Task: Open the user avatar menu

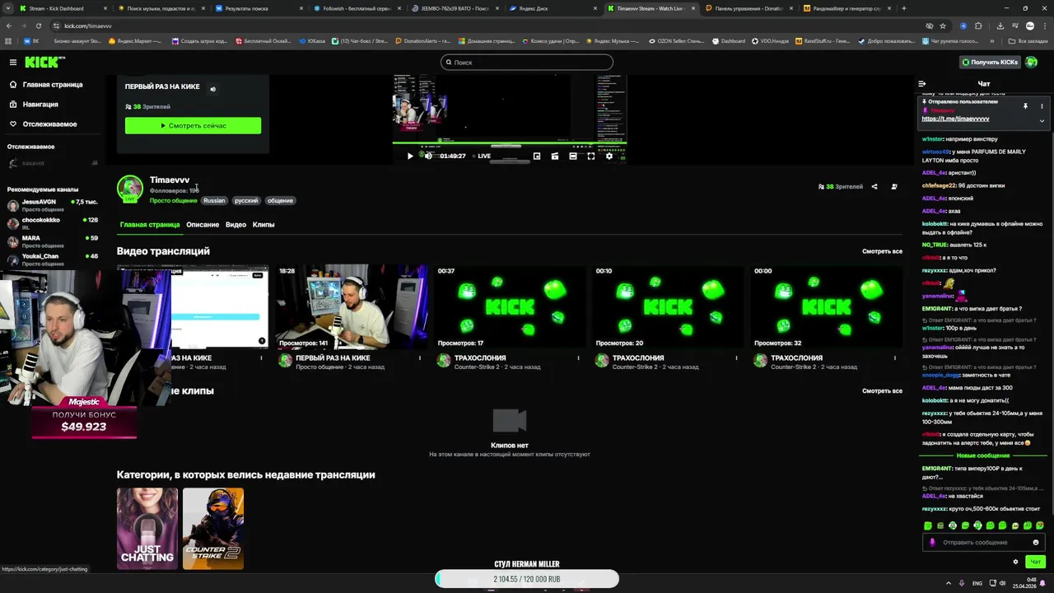Action: [1032, 63]
